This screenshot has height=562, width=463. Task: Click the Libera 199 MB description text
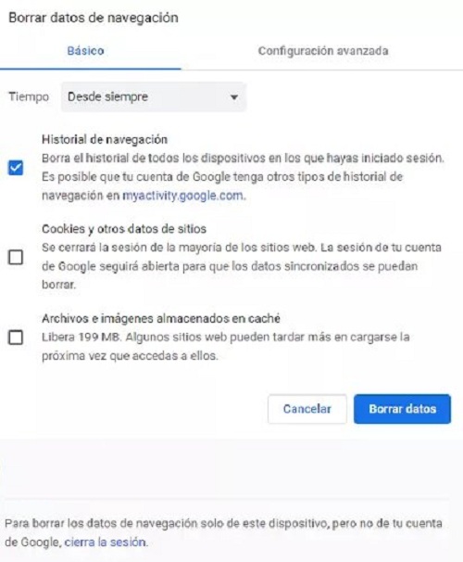(x=226, y=347)
